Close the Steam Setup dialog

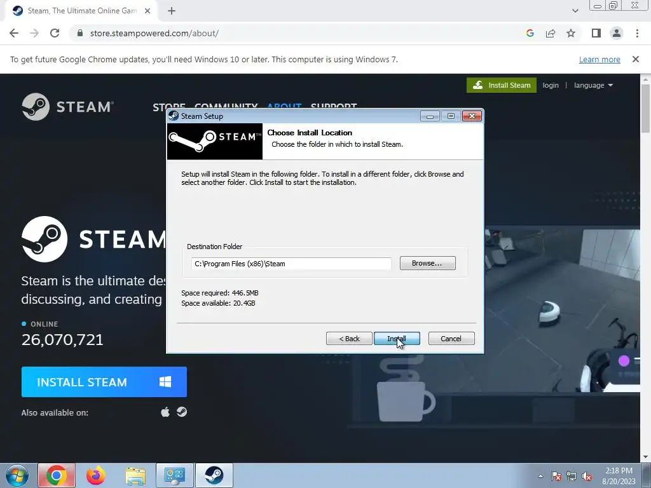pyautogui.click(x=472, y=116)
